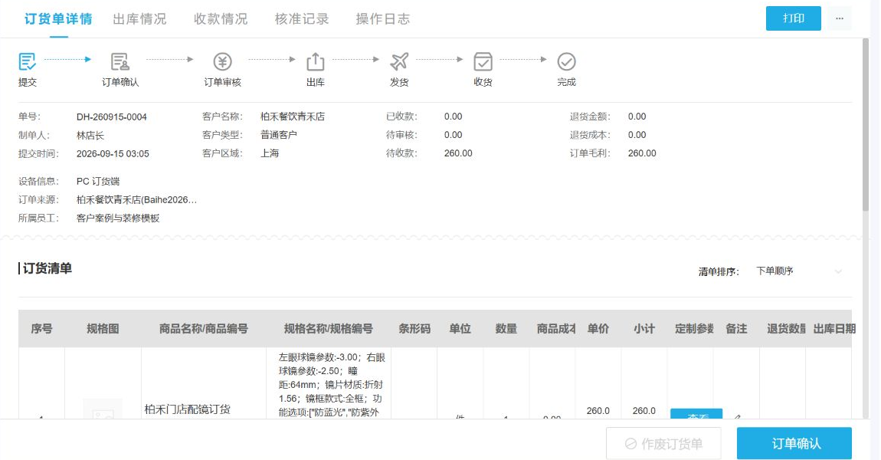Click the 完成 checkmark circle icon

(x=566, y=61)
